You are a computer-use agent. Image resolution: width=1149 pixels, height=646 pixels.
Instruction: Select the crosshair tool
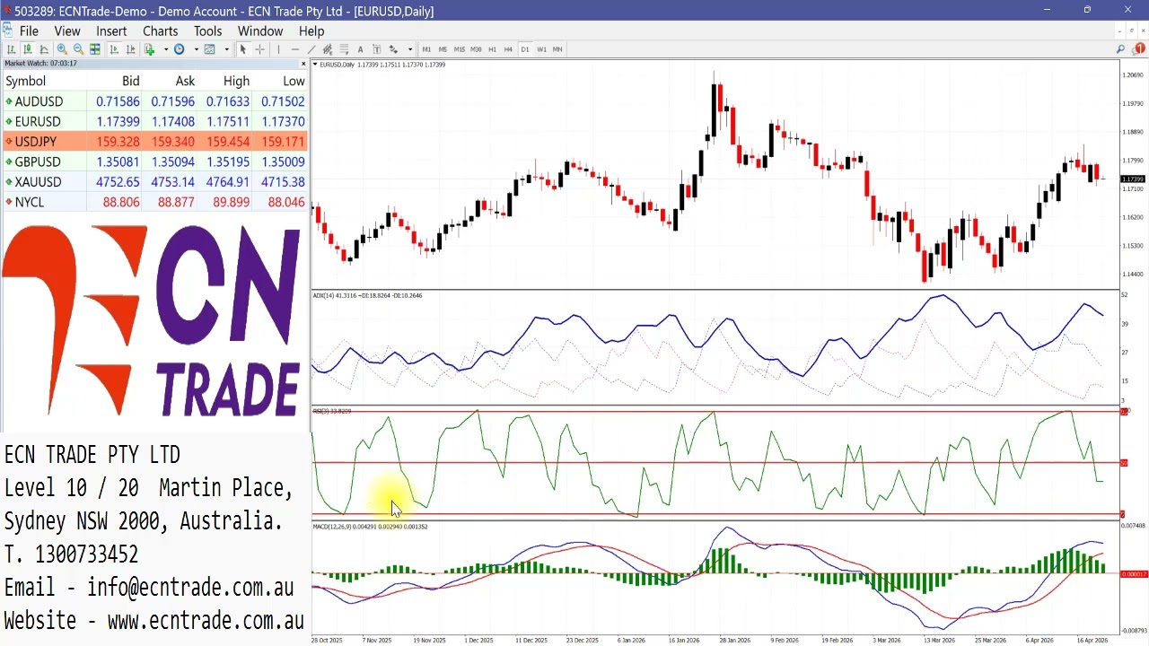click(259, 49)
